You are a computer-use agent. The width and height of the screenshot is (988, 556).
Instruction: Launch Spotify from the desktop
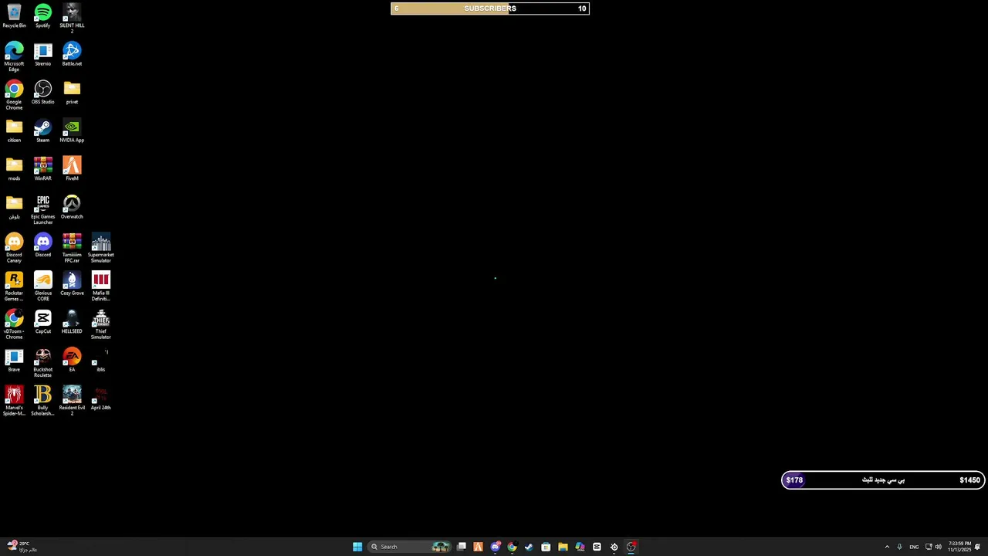coord(42,16)
